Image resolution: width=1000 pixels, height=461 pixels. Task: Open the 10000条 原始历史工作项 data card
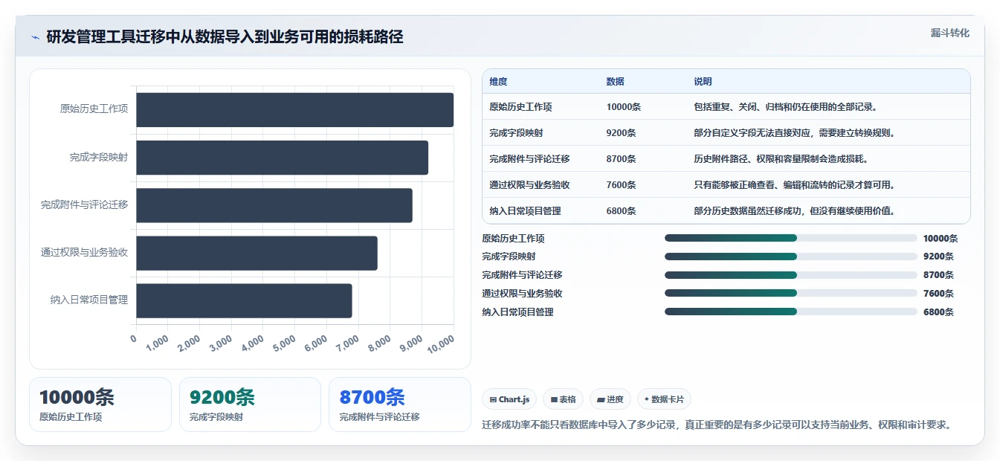pyautogui.click(x=100, y=404)
